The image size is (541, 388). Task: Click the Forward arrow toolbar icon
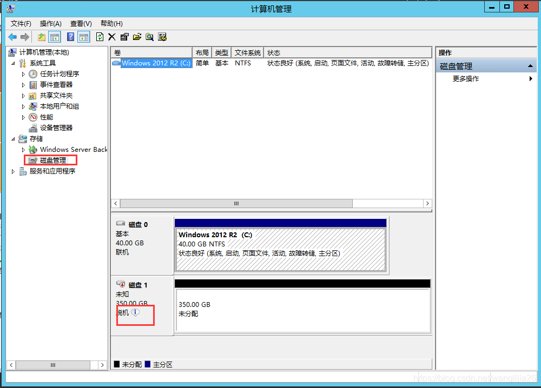click(24, 37)
